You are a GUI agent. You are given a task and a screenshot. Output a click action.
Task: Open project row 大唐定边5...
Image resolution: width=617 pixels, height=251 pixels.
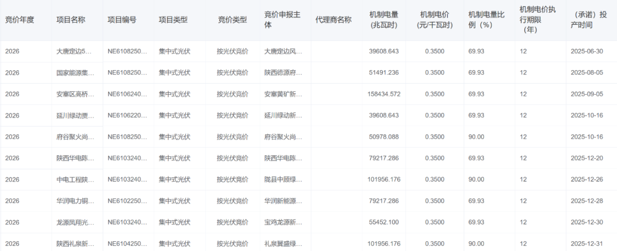click(x=74, y=51)
